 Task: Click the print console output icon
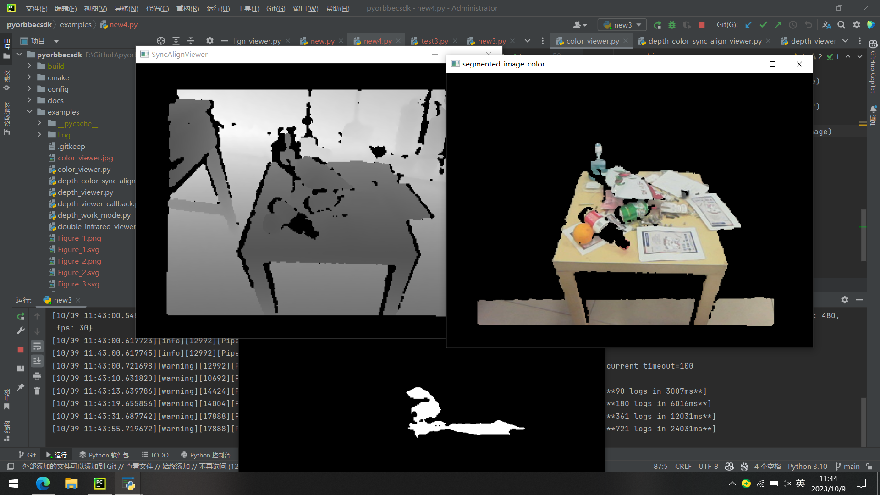[x=37, y=376]
